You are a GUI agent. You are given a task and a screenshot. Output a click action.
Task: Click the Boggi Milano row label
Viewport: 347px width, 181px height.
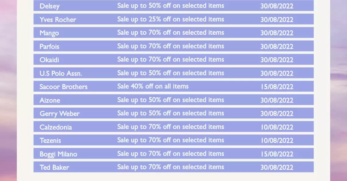pyautogui.click(x=58, y=154)
